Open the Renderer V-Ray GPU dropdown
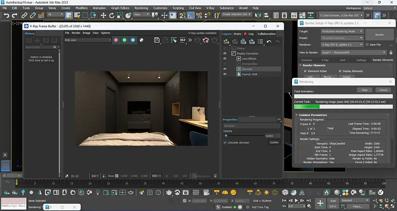This screenshot has width=397, height=211. (342, 44)
